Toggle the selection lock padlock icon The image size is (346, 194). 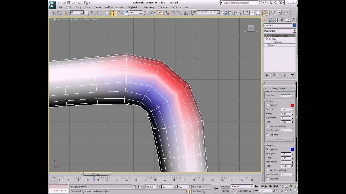point(134,186)
